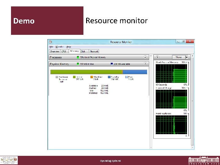Switch to the Overview tab
Screen dimensions: 220x165
[x=55, y=51]
